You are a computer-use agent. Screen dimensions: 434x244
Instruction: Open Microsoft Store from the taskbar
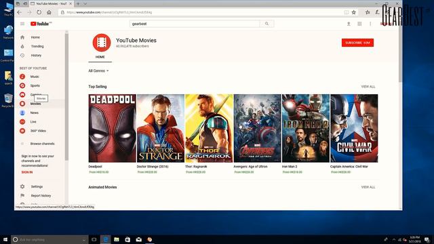[127, 239]
